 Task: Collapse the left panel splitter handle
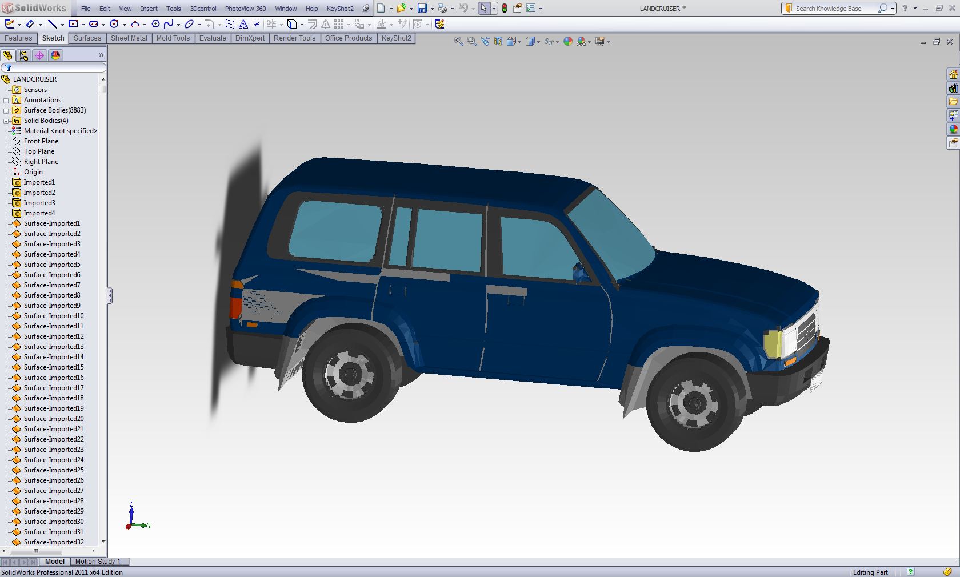110,295
